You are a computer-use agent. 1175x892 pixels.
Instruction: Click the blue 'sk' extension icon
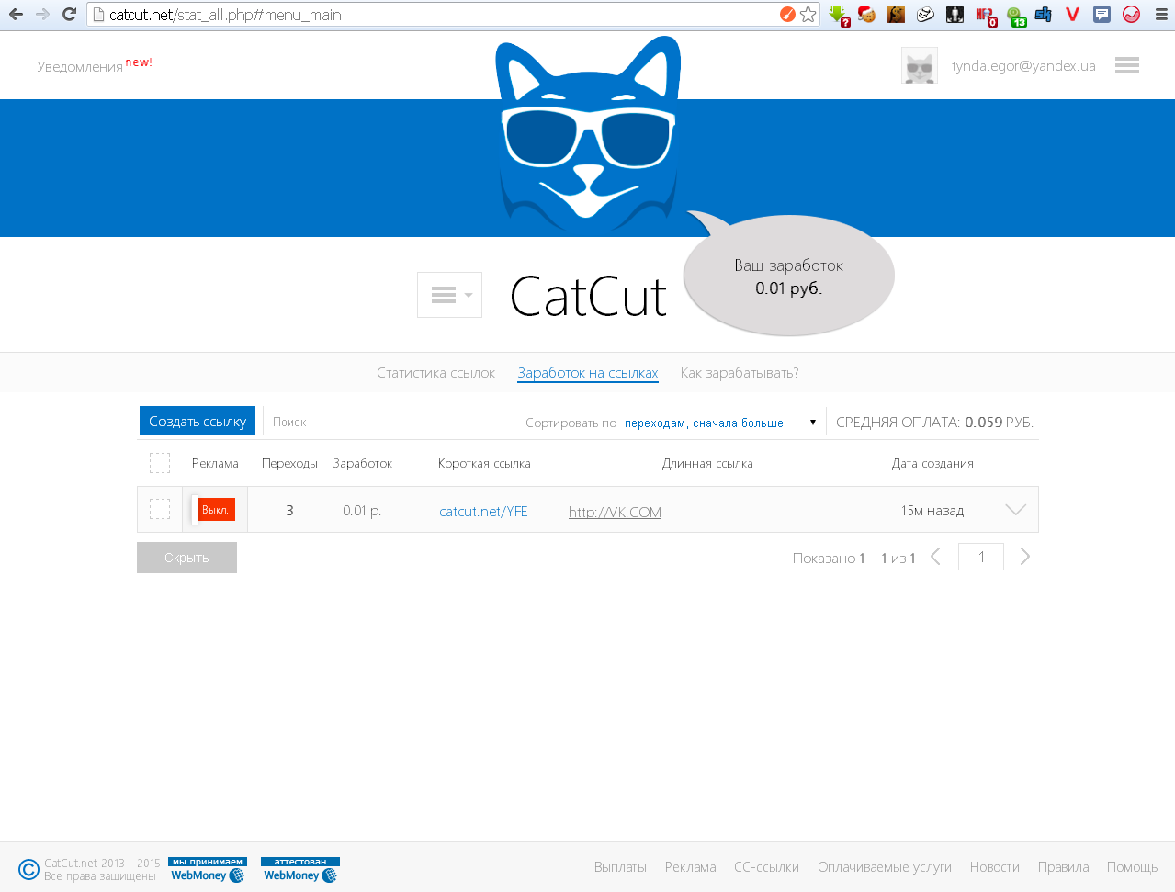(1043, 14)
